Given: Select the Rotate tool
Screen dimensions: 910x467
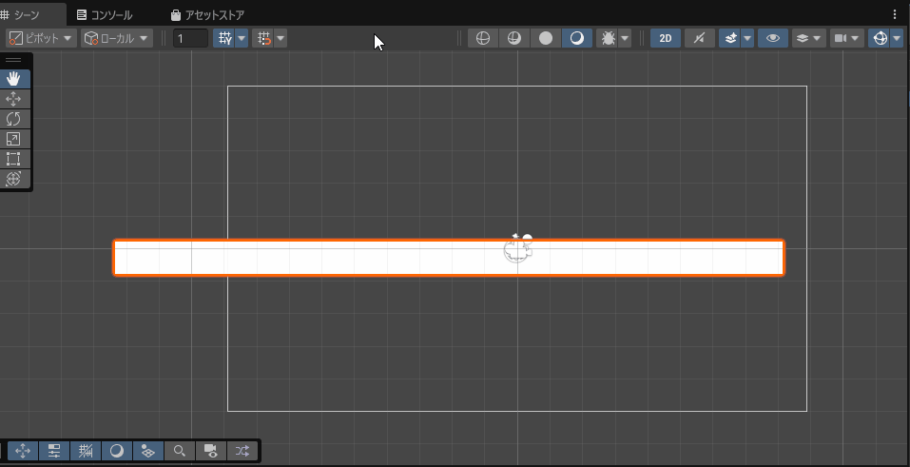Looking at the screenshot, I should (14, 119).
